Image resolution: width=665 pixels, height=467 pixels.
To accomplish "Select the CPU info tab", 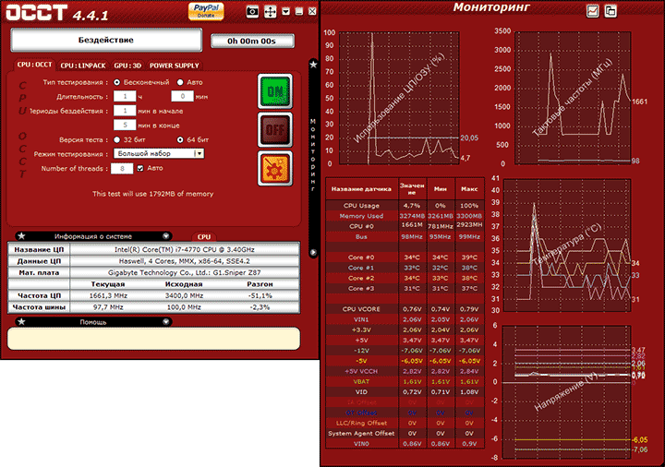I will tap(204, 237).
